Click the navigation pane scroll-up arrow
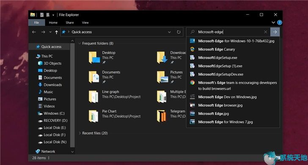 pos(72,41)
